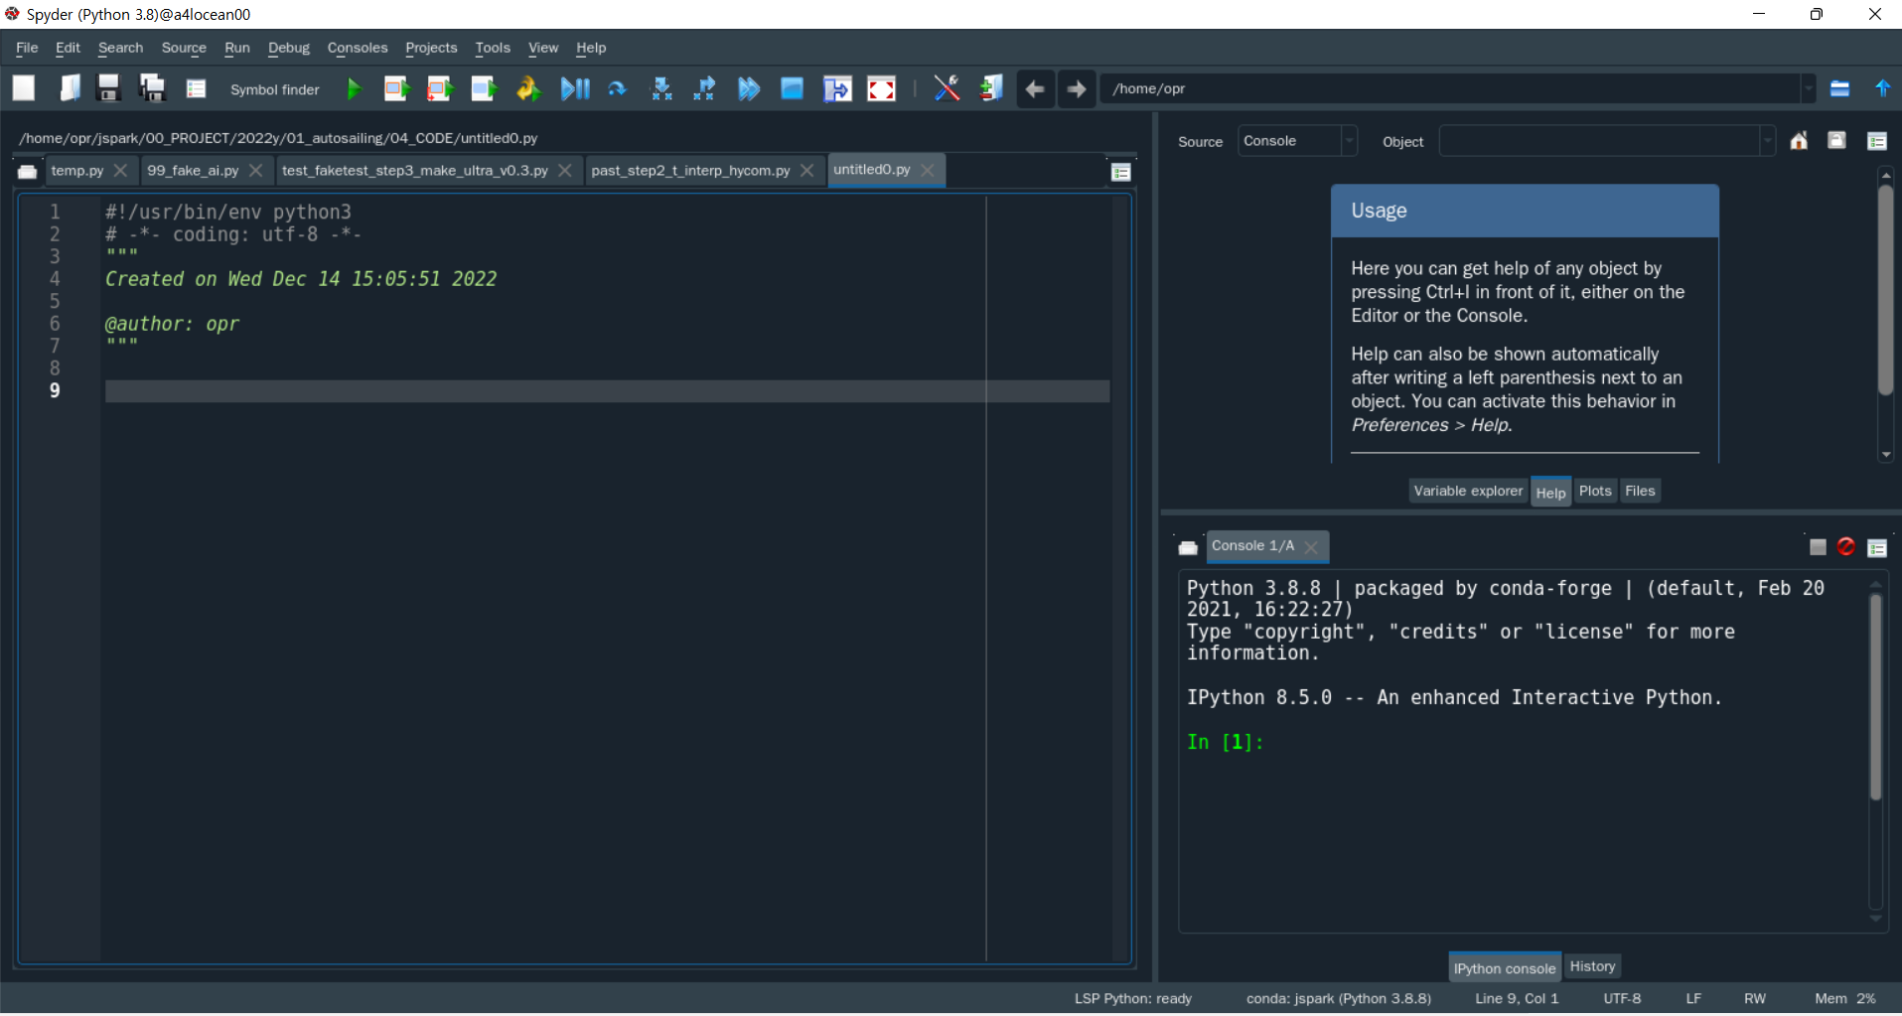Close the temp.py tab
The image size is (1902, 1016).
120,171
